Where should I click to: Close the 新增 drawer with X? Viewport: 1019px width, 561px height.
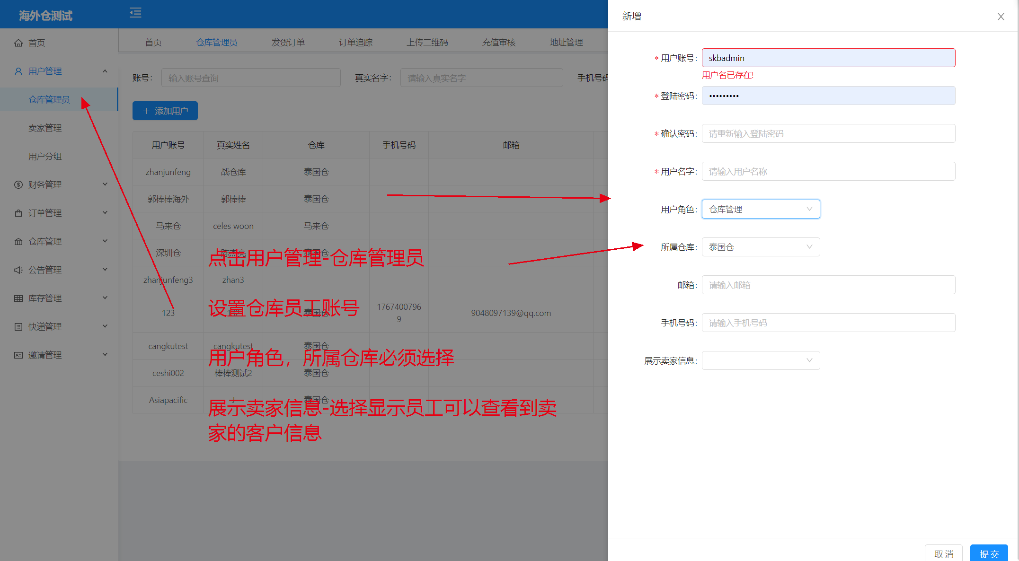point(1001,17)
